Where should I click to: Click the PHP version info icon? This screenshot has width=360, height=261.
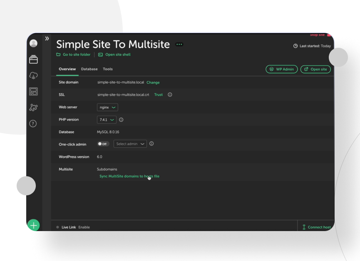121,120
